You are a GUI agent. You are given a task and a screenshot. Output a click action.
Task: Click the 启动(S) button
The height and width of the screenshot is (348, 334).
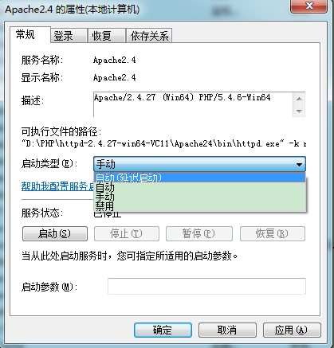(x=55, y=233)
